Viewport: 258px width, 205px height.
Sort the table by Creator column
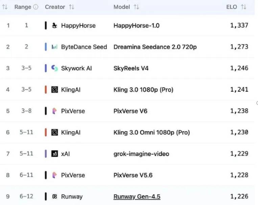pos(71,7)
